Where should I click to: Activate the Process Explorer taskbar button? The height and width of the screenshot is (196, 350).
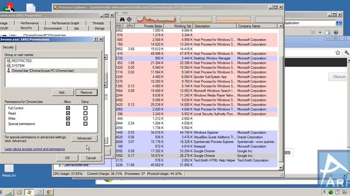coord(29,192)
